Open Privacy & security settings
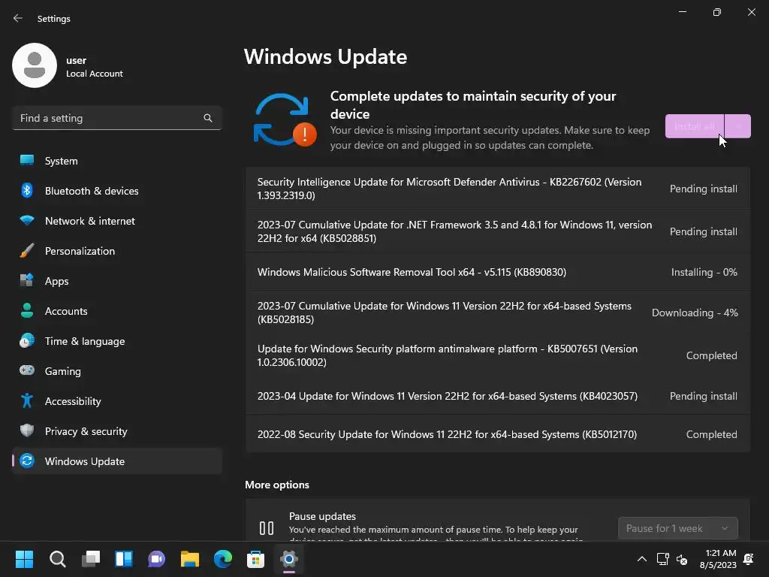The width and height of the screenshot is (769, 577). [x=116, y=431]
